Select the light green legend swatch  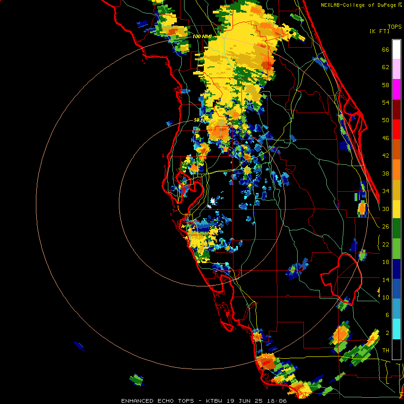(x=396, y=249)
